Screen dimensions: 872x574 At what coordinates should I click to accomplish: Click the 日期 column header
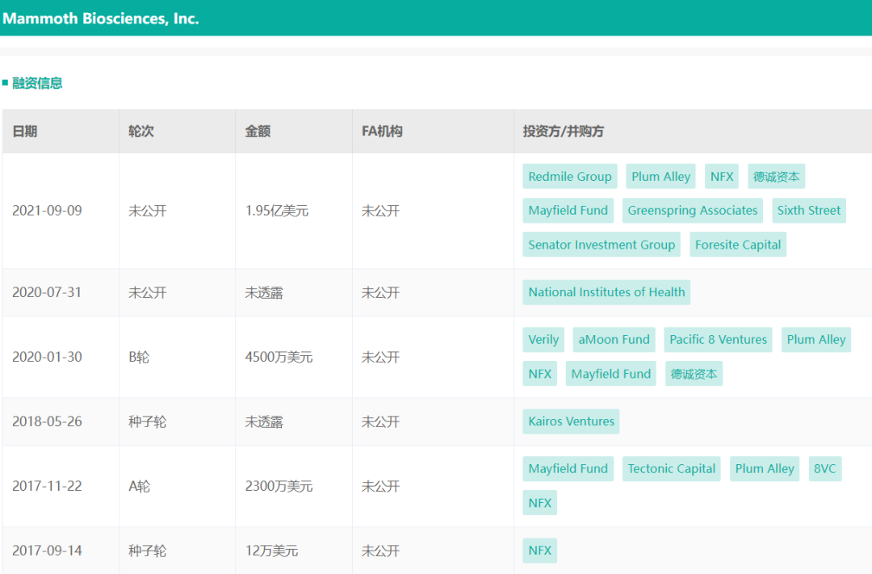click(x=25, y=132)
